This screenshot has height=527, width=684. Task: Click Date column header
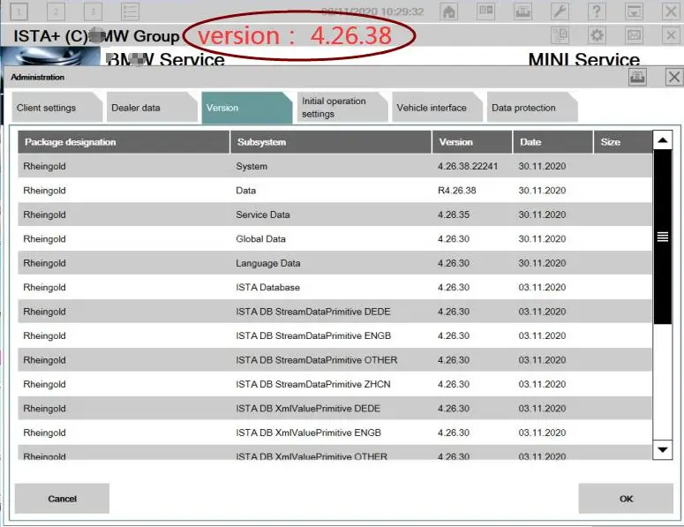[552, 142]
